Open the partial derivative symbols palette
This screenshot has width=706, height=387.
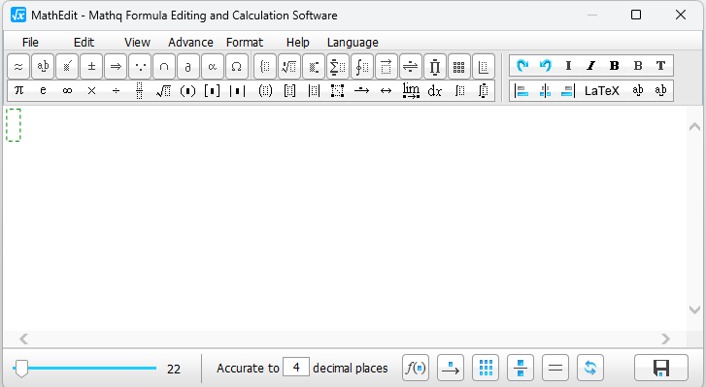tap(188, 67)
